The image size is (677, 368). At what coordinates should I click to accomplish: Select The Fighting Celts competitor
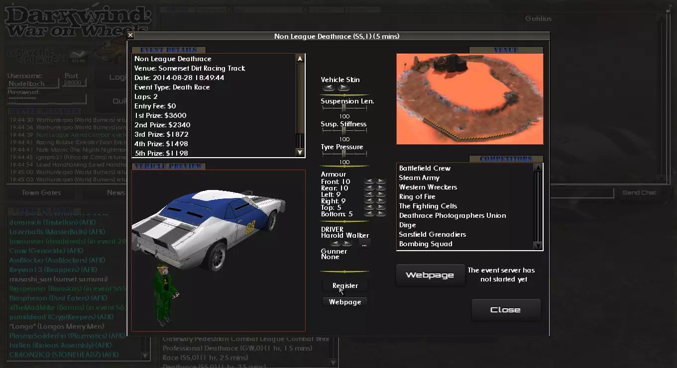(428, 206)
